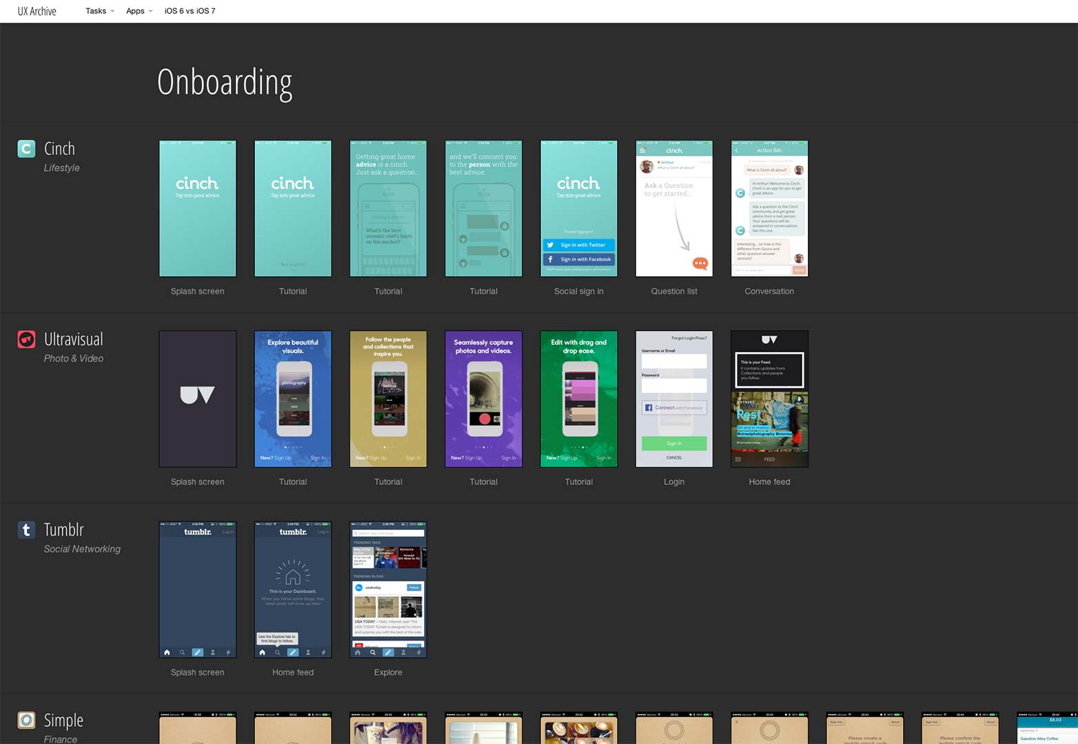Click the Ultravisual app icon

[26, 339]
